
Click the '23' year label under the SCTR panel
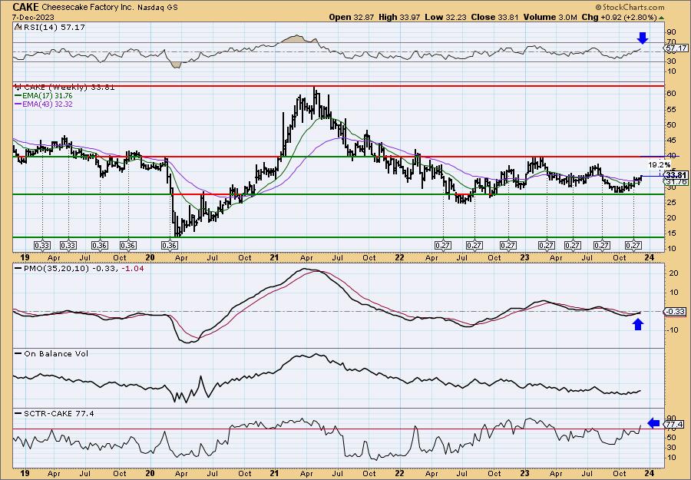click(x=524, y=473)
